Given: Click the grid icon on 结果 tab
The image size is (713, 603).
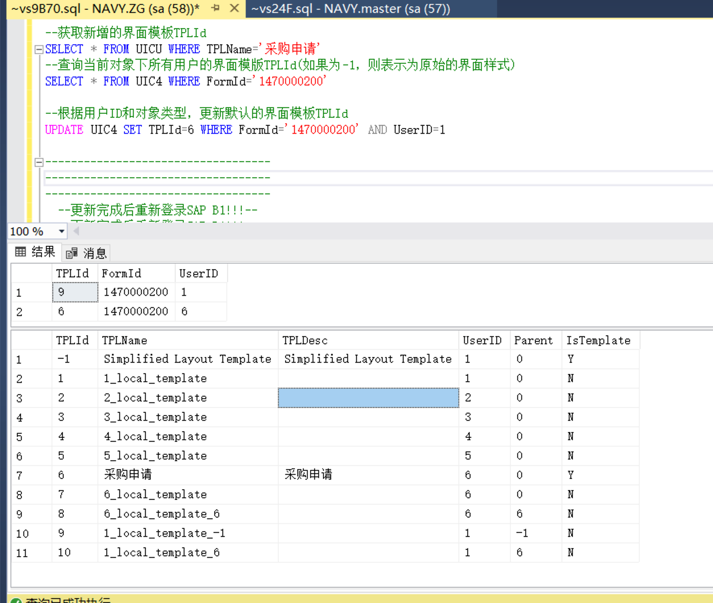Looking at the screenshot, I should tap(21, 252).
